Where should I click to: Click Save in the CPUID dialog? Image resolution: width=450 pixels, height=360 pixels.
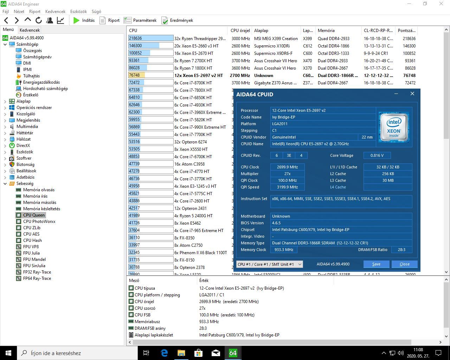coord(376,264)
